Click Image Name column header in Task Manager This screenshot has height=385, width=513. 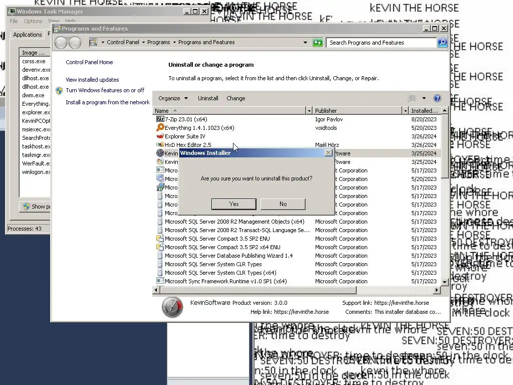(x=35, y=52)
